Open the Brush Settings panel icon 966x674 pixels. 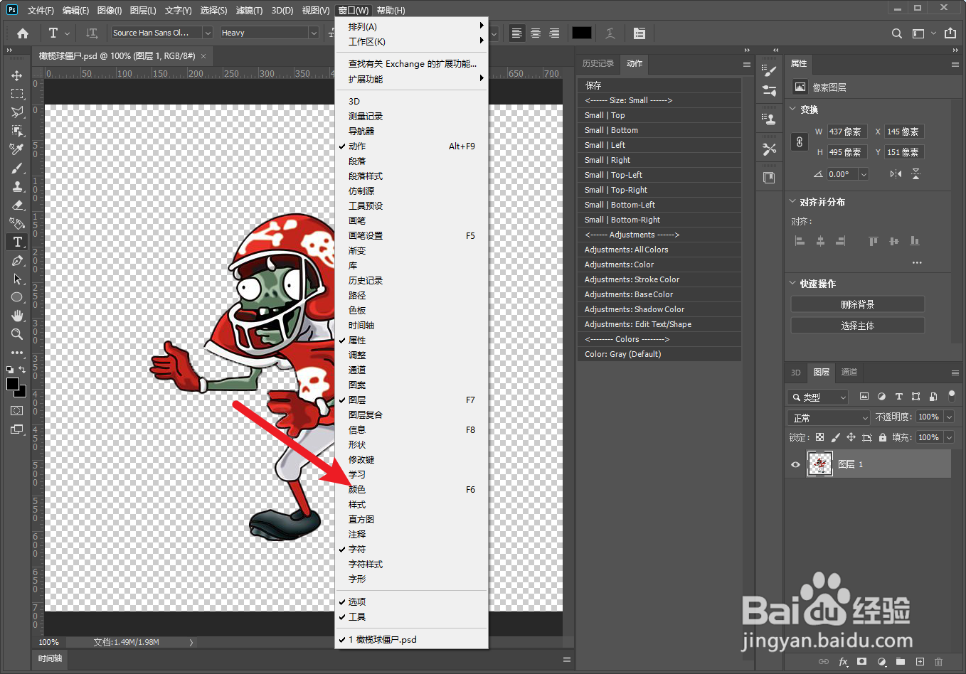click(x=769, y=70)
